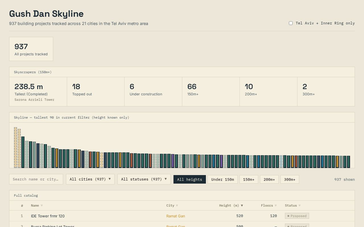
Task: Select the All projects tracked 937 card
Action: 31,49
